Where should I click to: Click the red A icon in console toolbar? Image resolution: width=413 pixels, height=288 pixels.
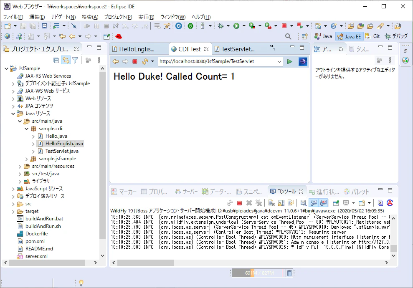pos(390,203)
